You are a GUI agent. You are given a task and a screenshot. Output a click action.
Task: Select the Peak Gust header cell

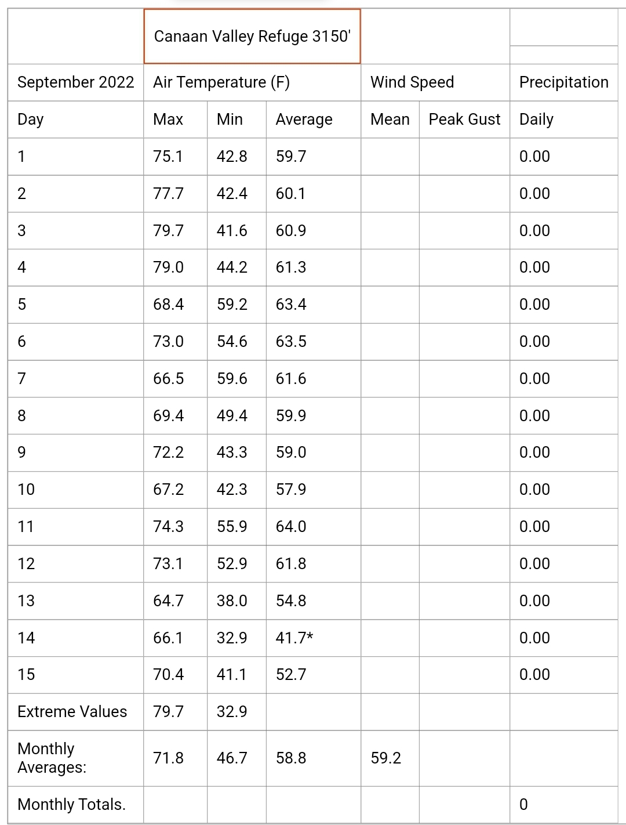tap(464, 120)
